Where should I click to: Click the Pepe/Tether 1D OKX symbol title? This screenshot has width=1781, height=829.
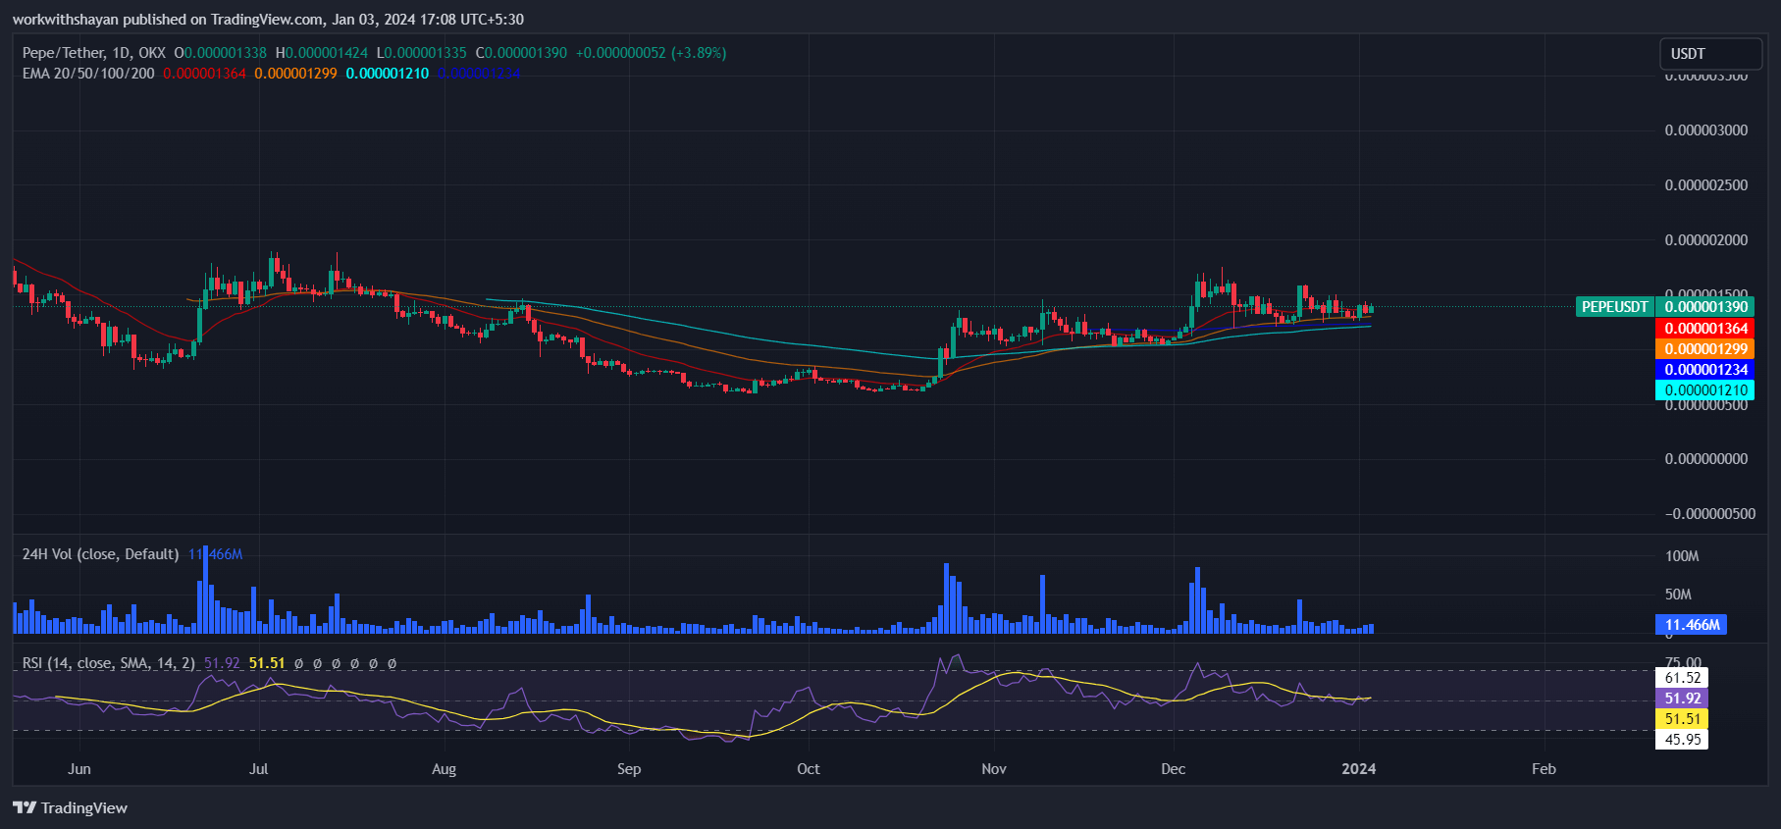pos(94,53)
